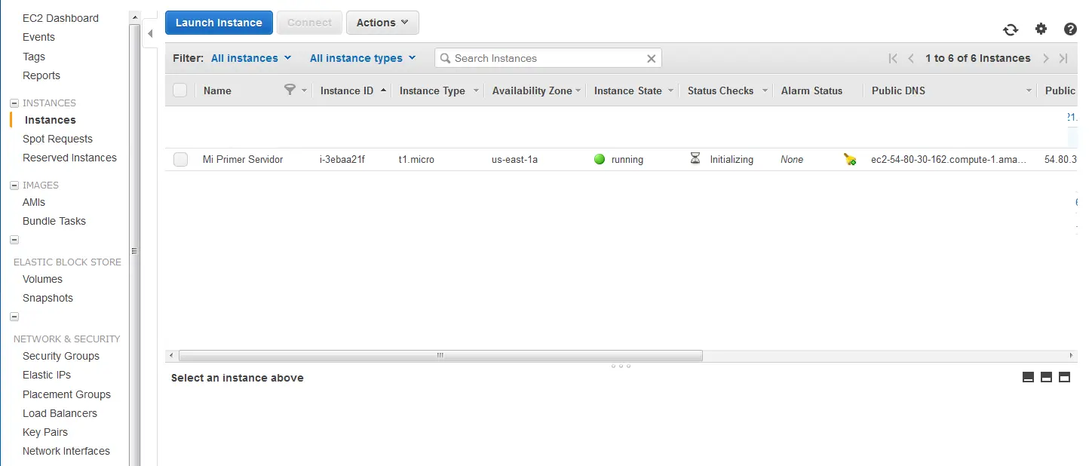Collapse the ELASTIC BLOCK STORE section
Viewport: 1092px width, 466px height.
click(x=14, y=241)
